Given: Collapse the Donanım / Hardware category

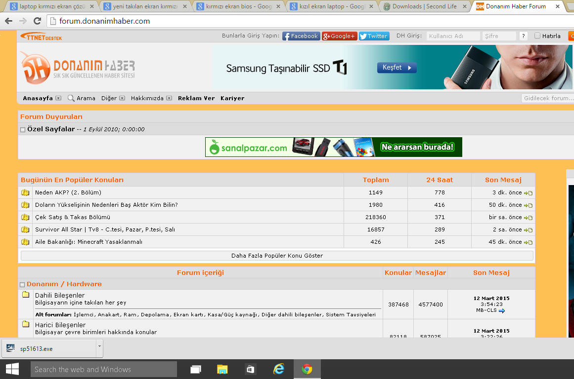Looking at the screenshot, I should pyautogui.click(x=23, y=285).
